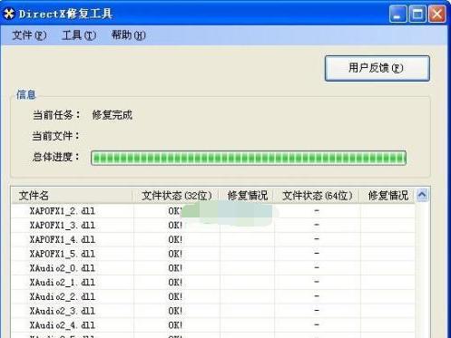Select the XAudio2_4.dll row

click(213, 325)
